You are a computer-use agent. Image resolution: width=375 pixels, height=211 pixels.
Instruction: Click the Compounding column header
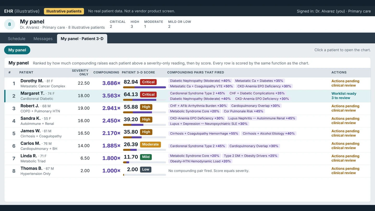pyautogui.click(x=106, y=72)
